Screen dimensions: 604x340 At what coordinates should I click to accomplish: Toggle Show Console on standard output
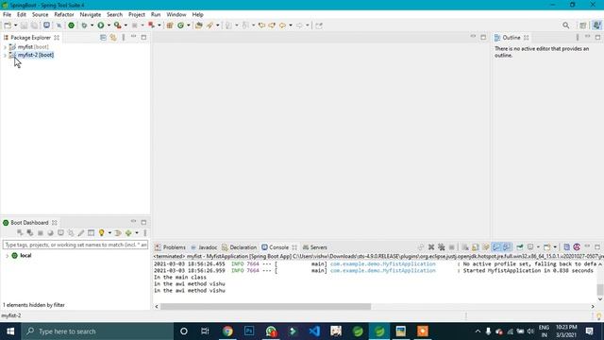click(496, 247)
